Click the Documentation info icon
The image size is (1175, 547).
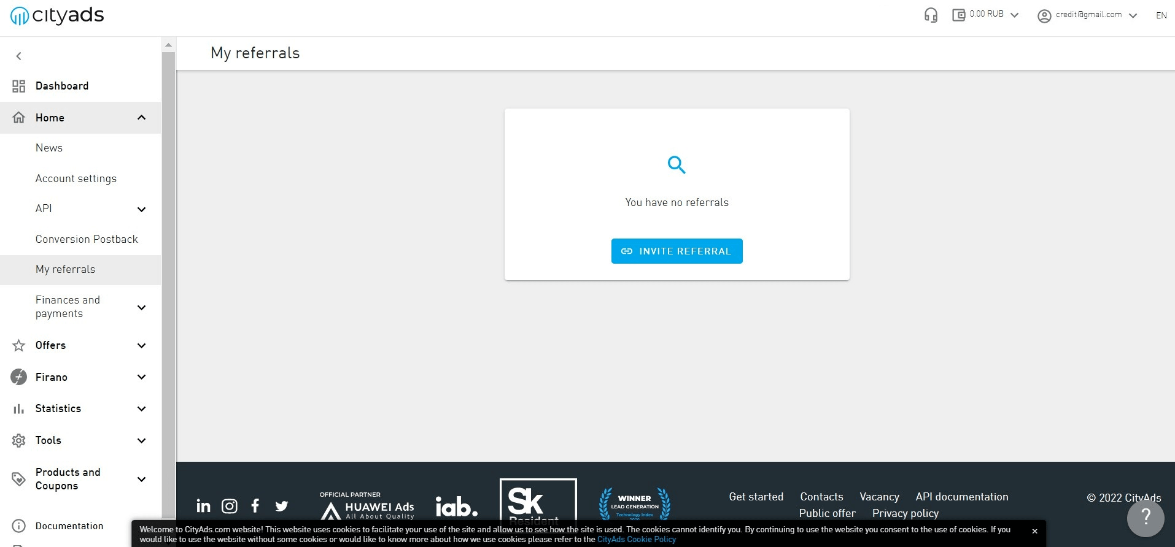pos(19,526)
